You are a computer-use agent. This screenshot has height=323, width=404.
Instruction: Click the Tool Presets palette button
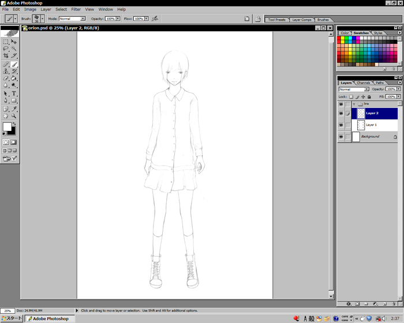tap(276, 20)
